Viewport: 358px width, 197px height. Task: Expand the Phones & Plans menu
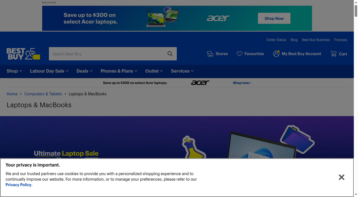click(119, 71)
